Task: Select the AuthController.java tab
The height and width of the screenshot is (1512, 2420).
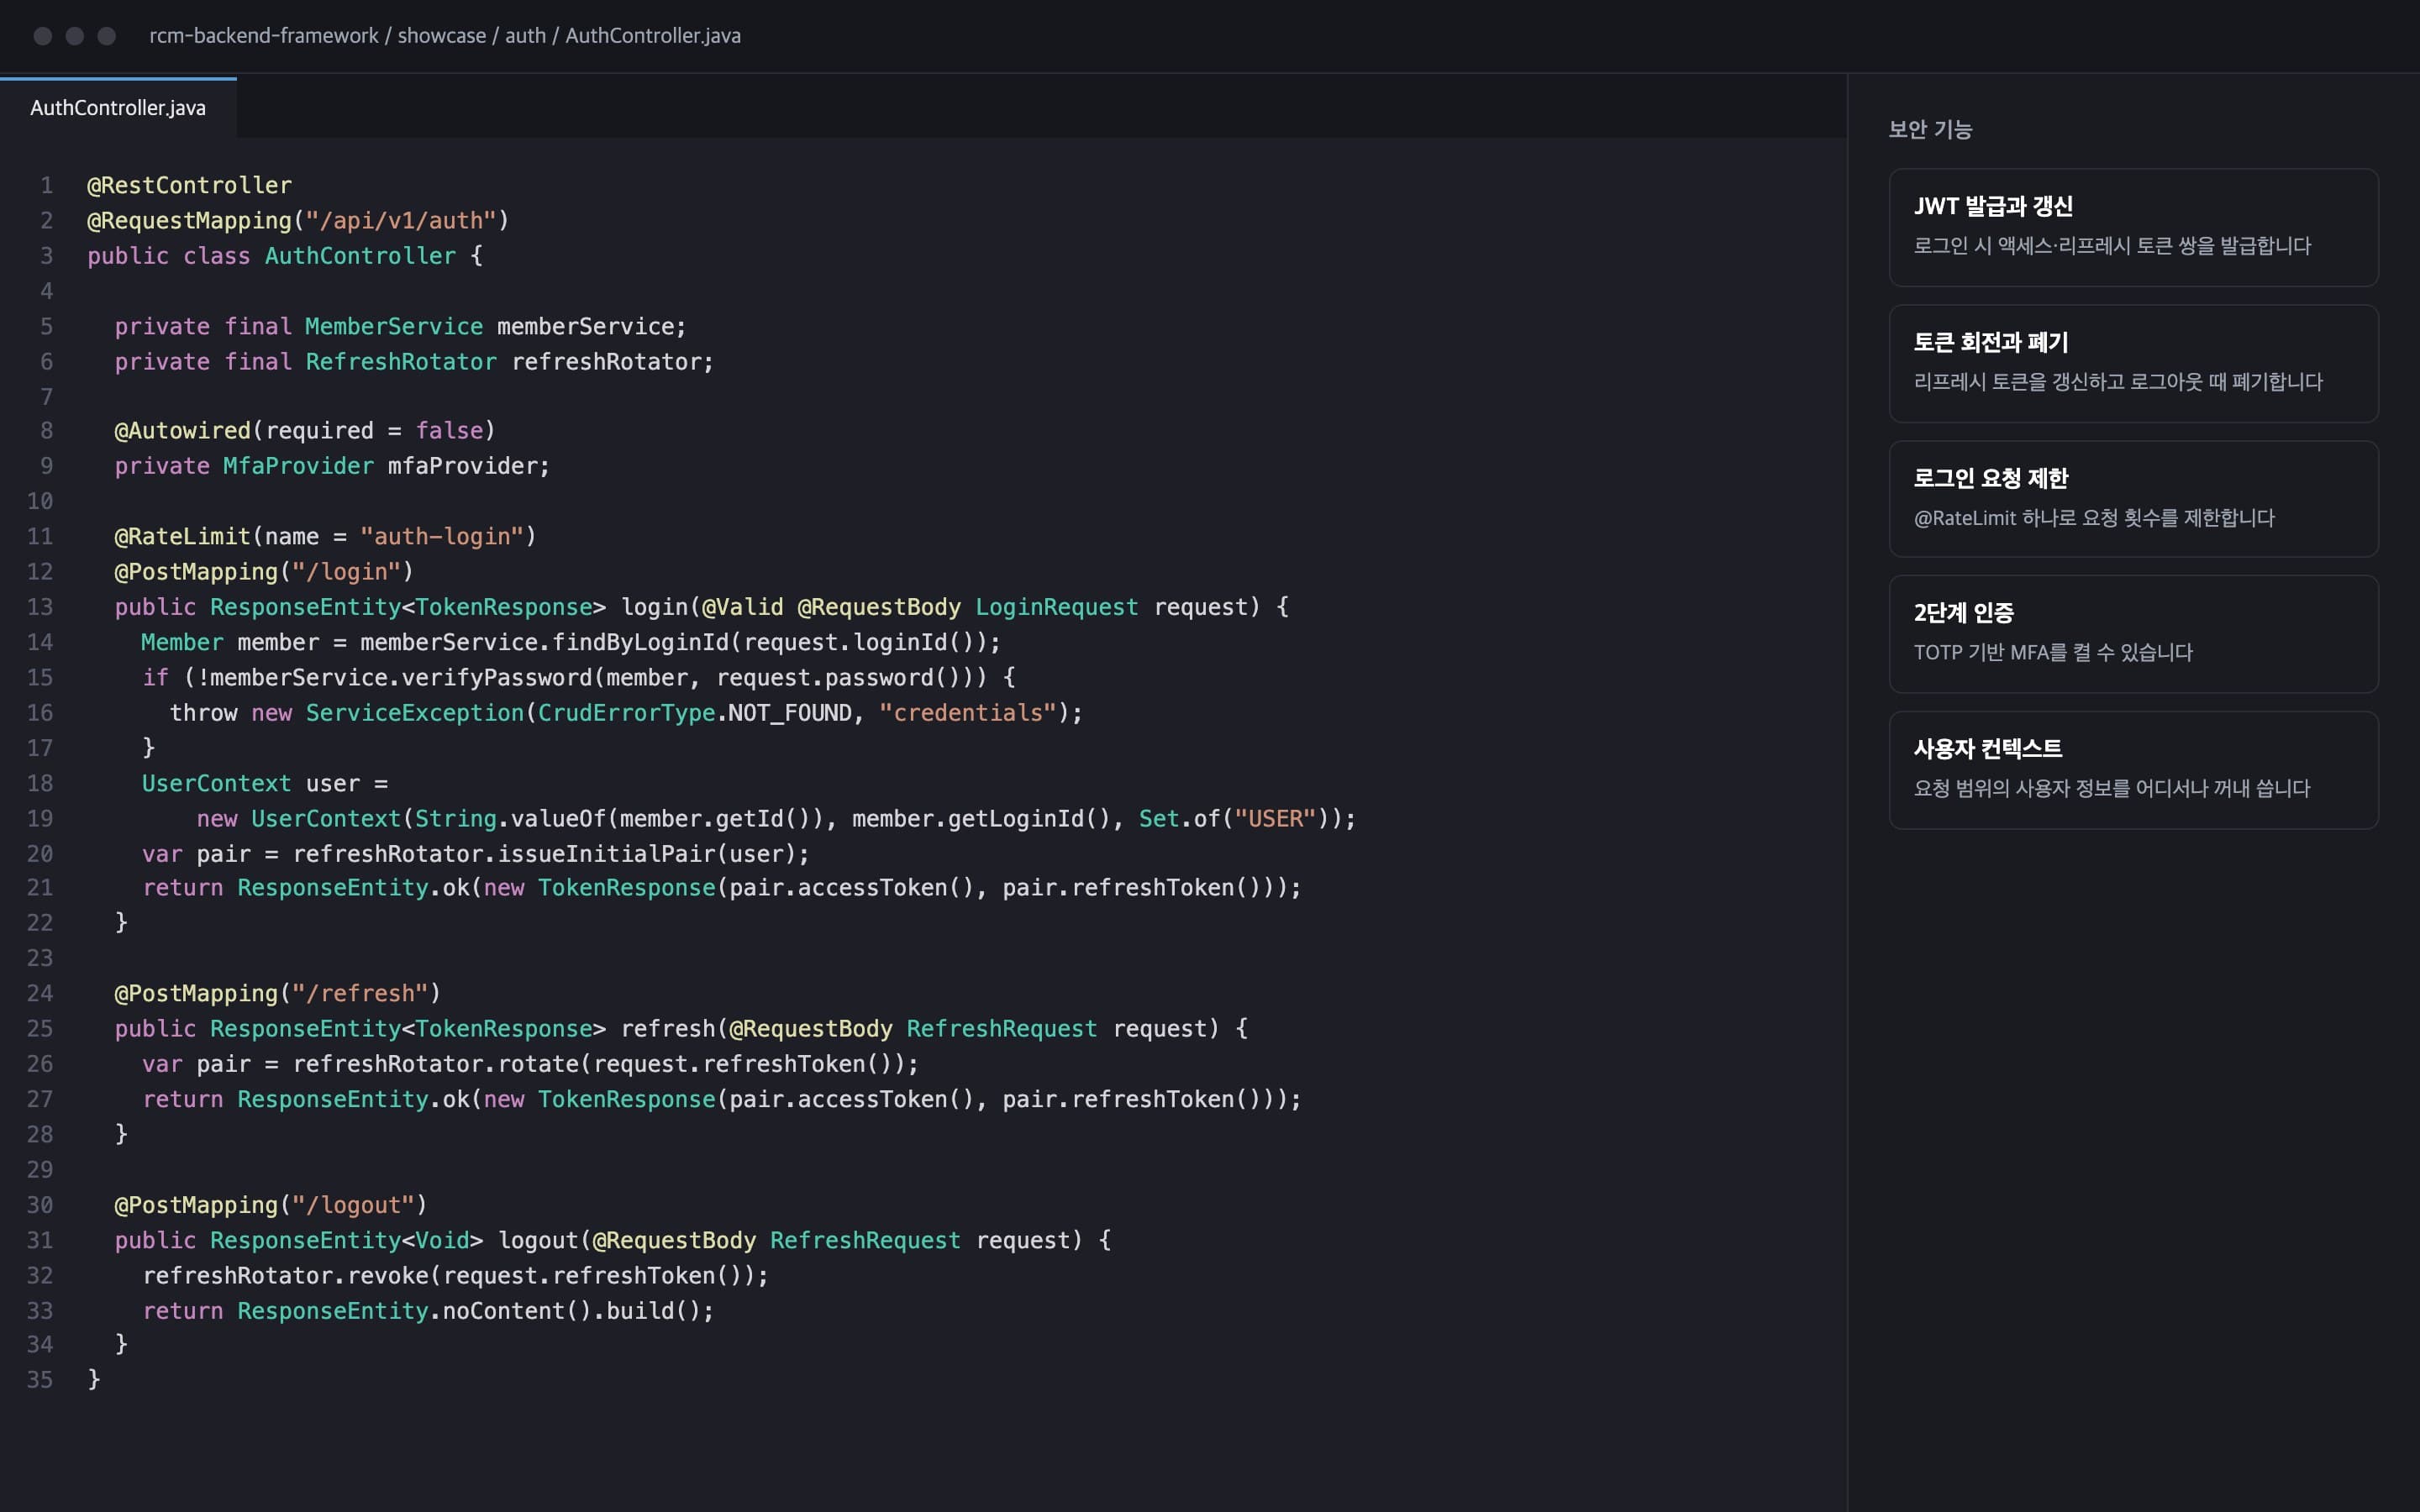Action: click(118, 107)
